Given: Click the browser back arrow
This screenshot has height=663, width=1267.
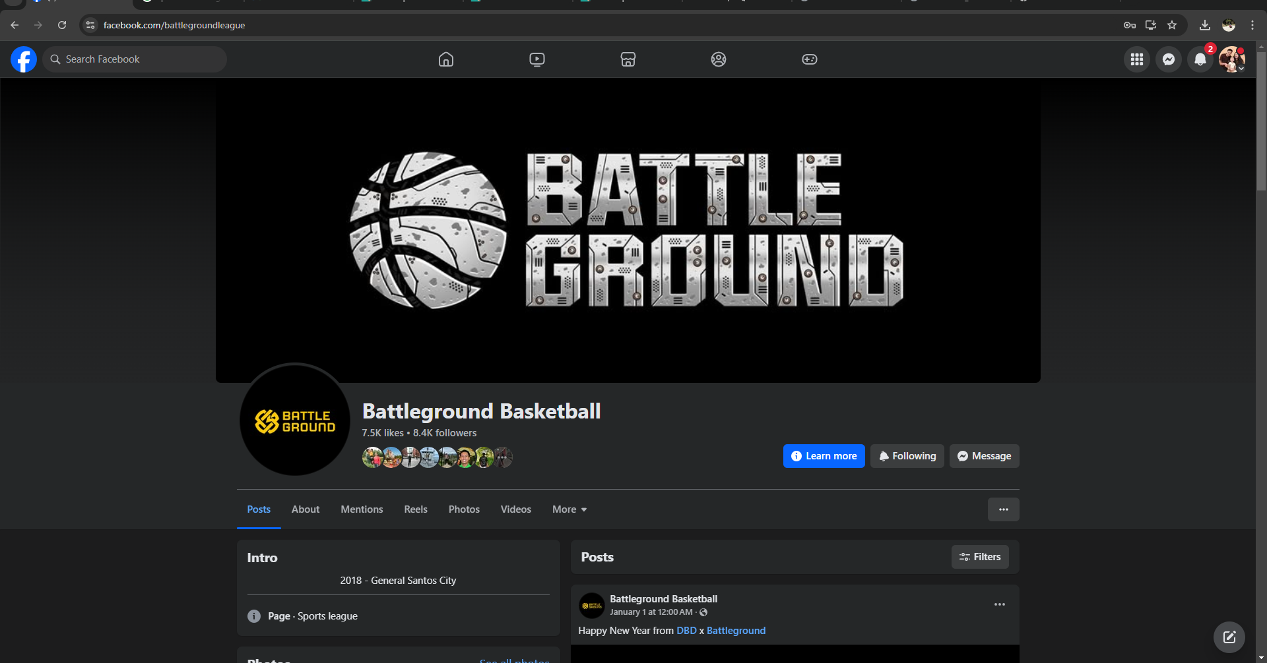Looking at the screenshot, I should 15,25.
